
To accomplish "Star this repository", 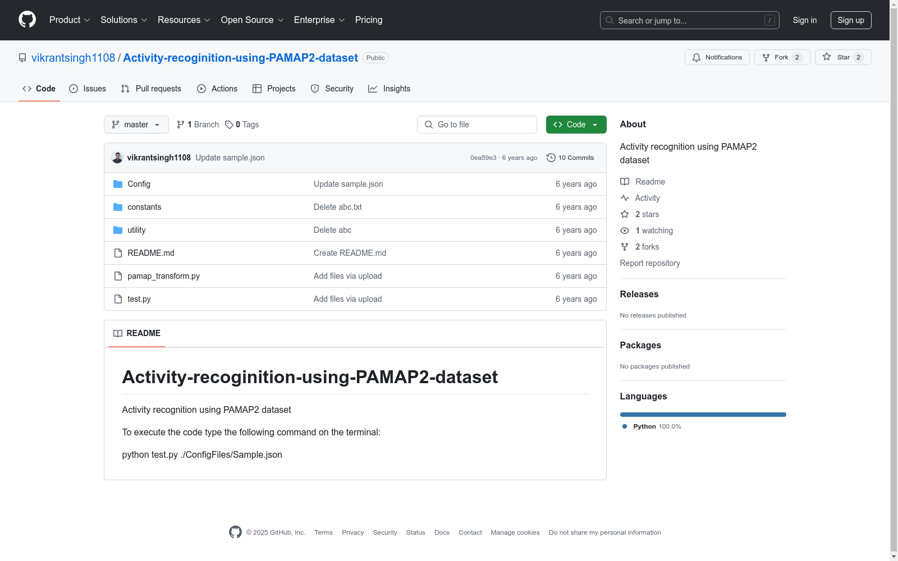I will [842, 57].
